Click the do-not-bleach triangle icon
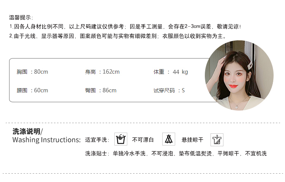This screenshot has height=182, width=285. (x=169, y=139)
